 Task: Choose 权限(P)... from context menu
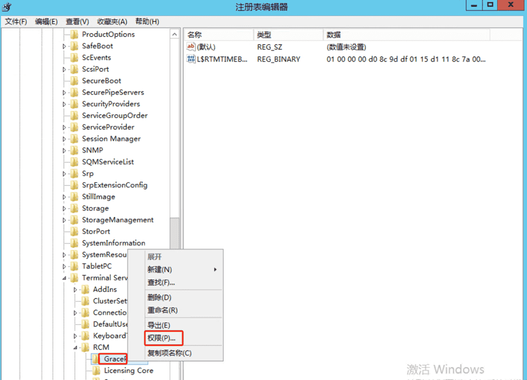162,338
